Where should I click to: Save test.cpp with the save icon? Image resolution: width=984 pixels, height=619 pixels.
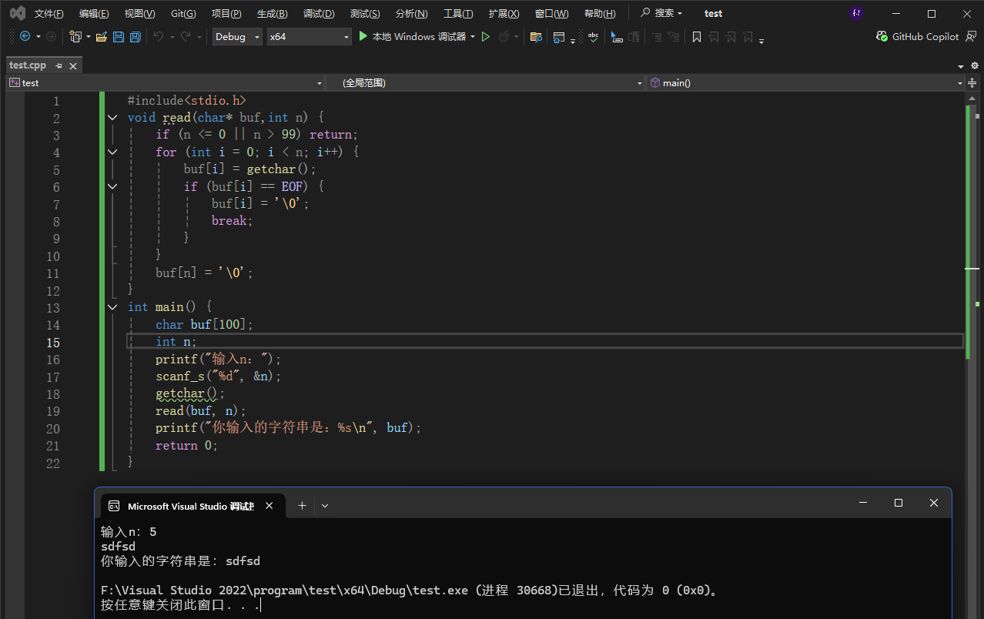pyautogui.click(x=119, y=36)
